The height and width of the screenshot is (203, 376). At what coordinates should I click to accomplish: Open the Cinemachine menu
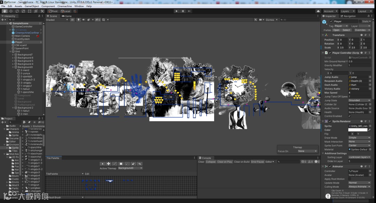coord(64,6)
